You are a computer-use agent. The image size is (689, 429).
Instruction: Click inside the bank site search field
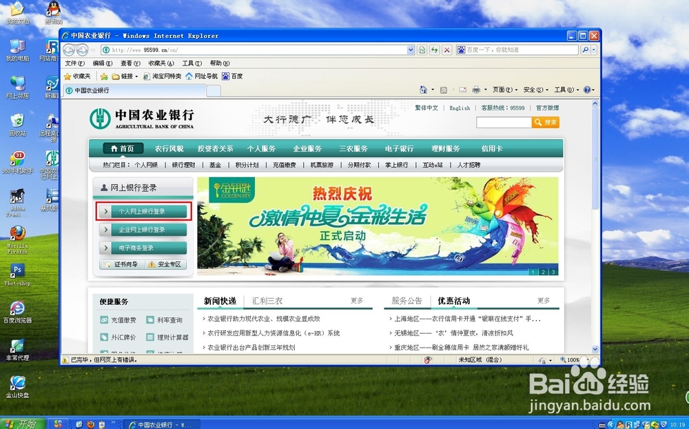[x=504, y=122]
